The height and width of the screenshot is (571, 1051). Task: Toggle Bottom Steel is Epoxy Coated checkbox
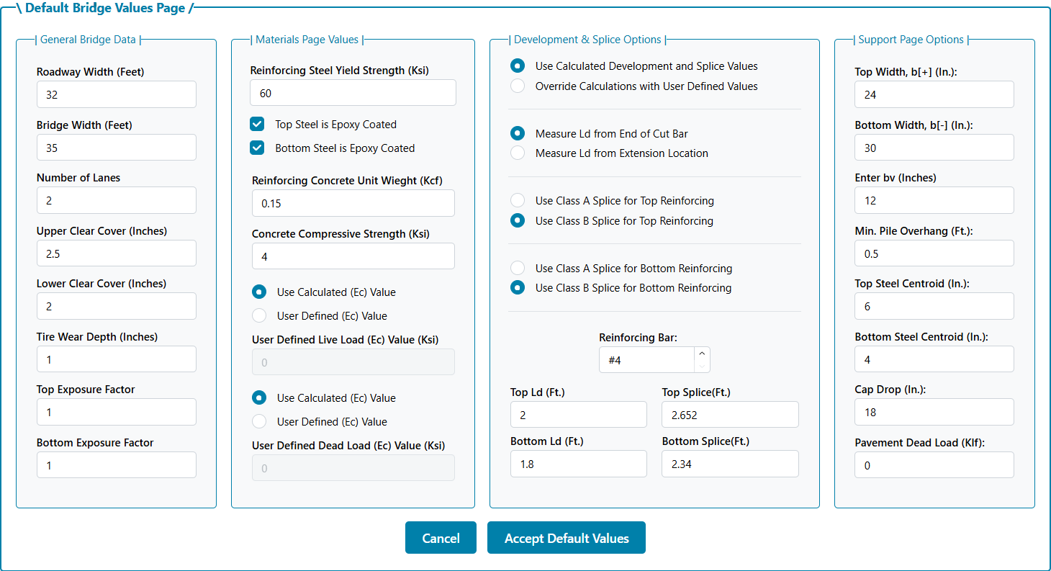pyautogui.click(x=257, y=148)
